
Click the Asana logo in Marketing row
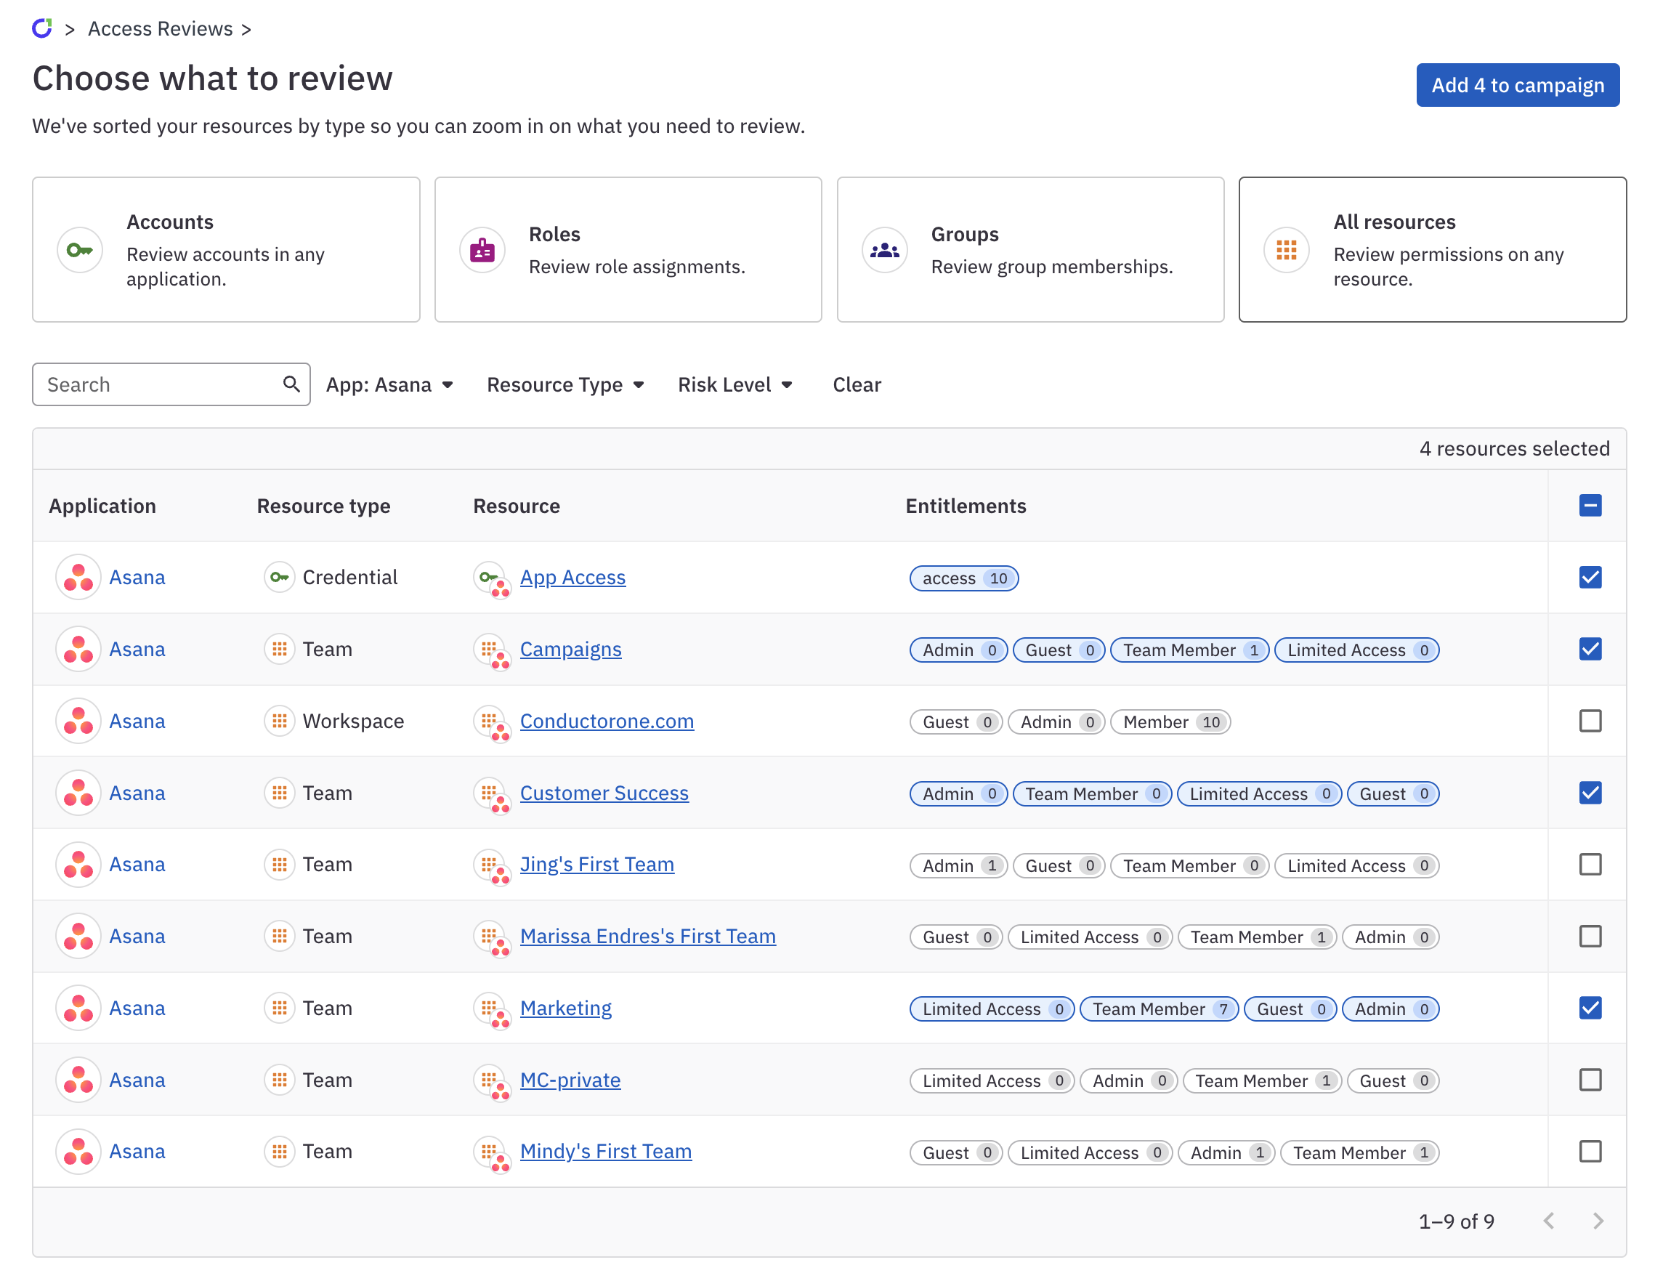click(78, 1008)
